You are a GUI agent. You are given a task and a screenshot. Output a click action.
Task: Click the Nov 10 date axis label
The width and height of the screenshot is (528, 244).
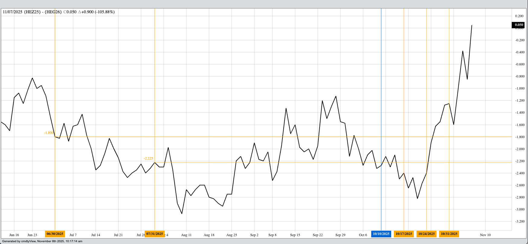485,235
